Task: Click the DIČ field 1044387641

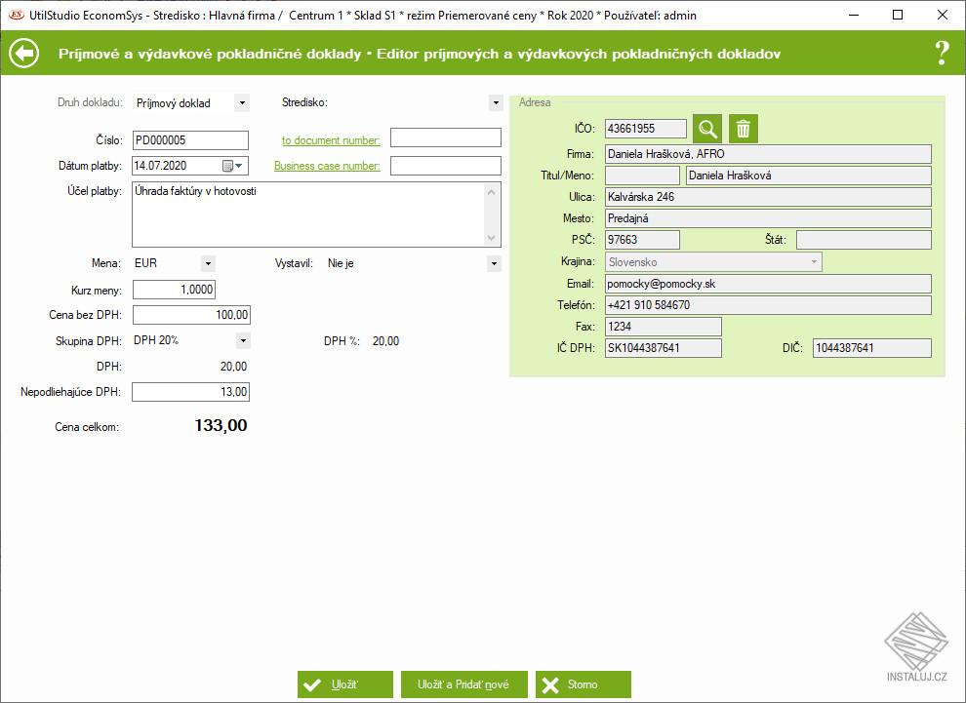Action: (x=872, y=348)
